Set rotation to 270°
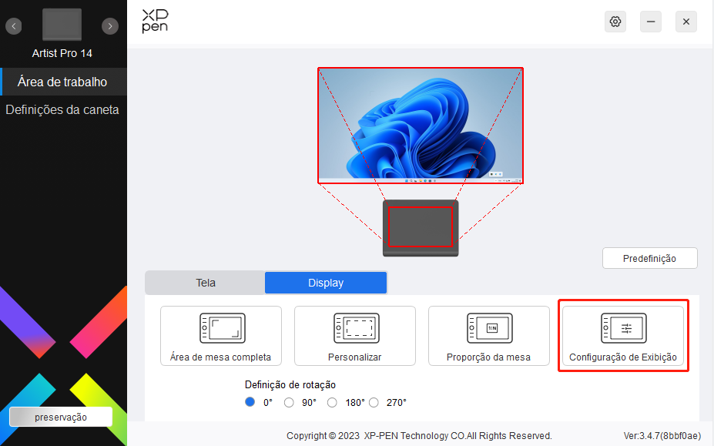This screenshot has height=446, width=714. pos(374,403)
